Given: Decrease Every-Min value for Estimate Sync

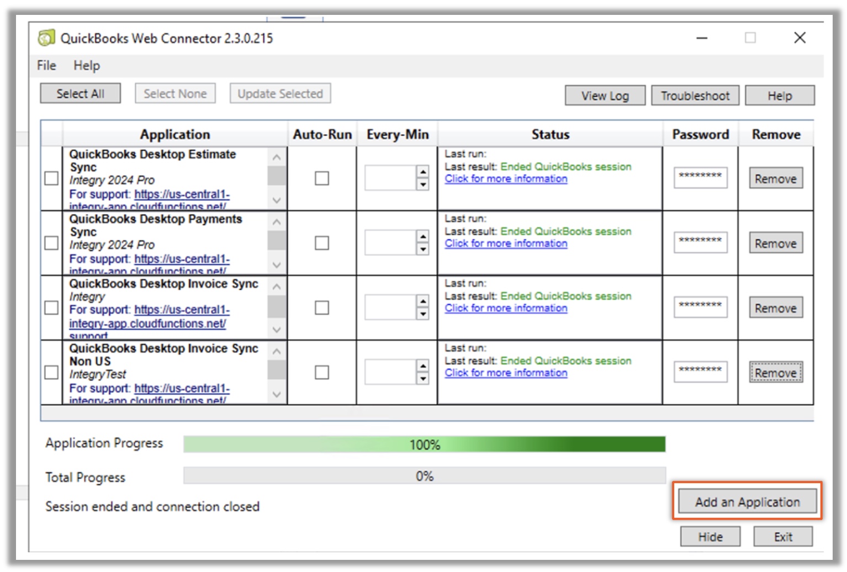Looking at the screenshot, I should 423,184.
